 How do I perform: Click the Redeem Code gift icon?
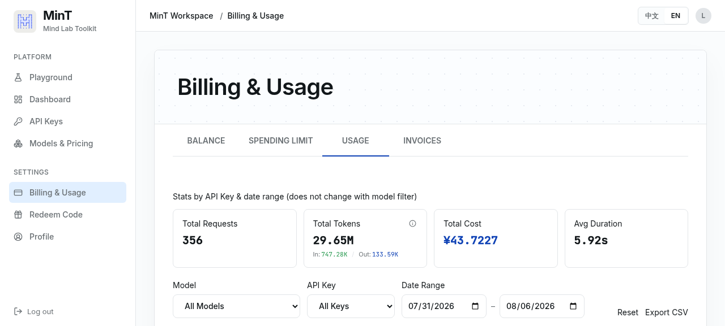[x=18, y=215]
